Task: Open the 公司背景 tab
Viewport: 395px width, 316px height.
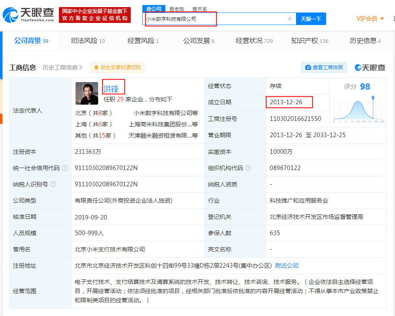Action: point(31,40)
